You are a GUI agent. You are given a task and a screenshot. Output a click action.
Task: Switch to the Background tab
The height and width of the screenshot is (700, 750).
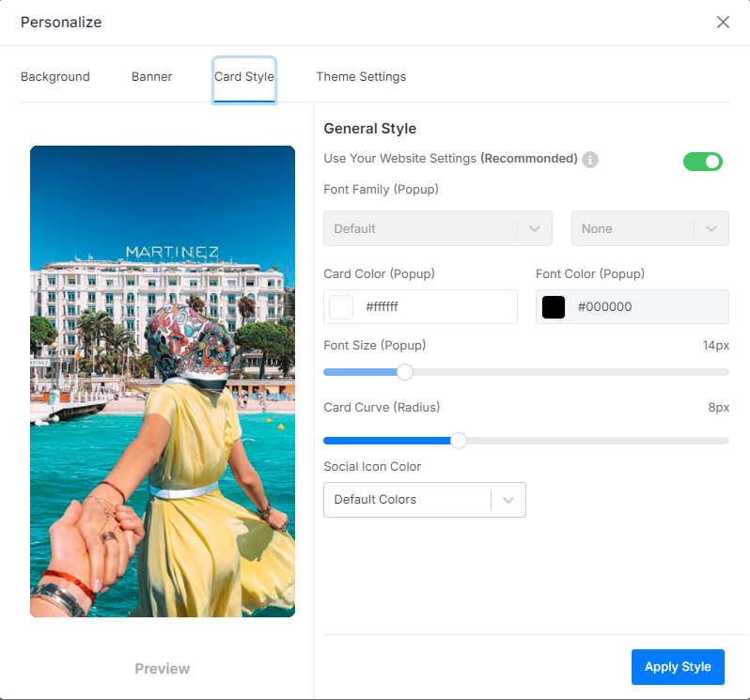[x=55, y=76]
